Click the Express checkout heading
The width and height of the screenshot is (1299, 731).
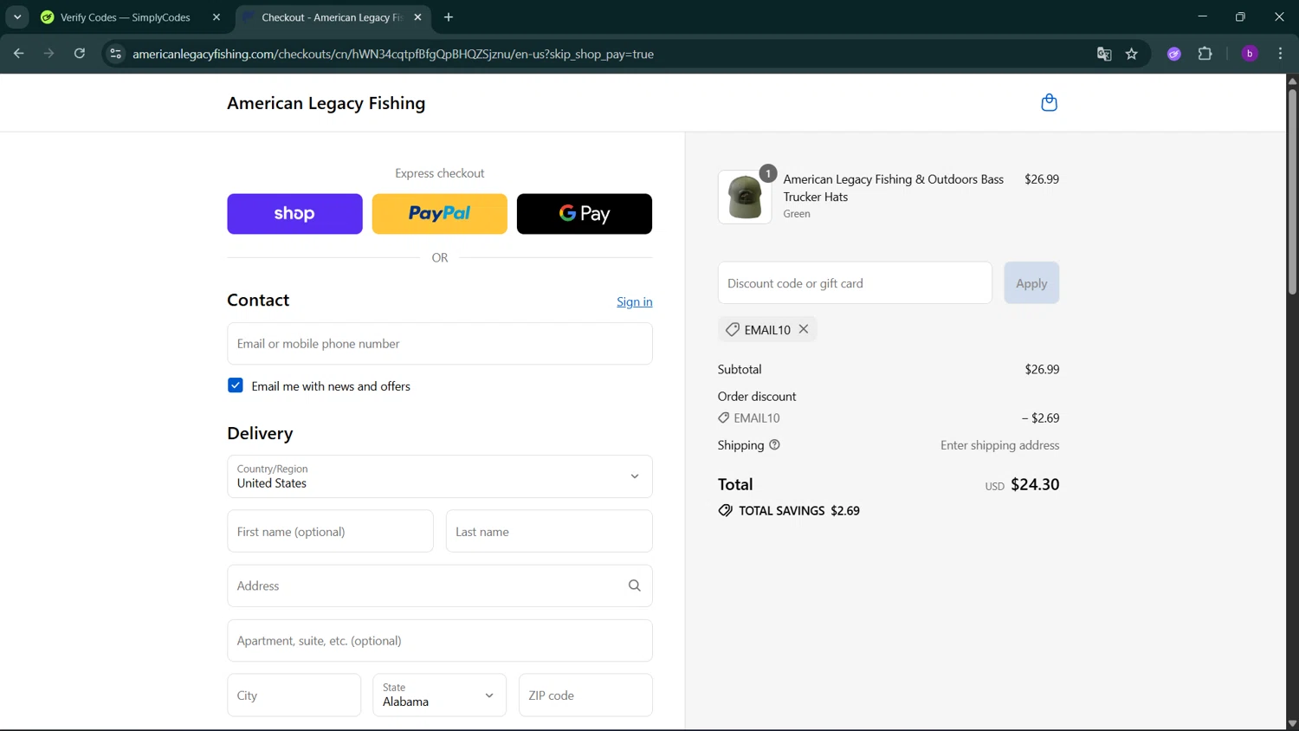point(440,173)
